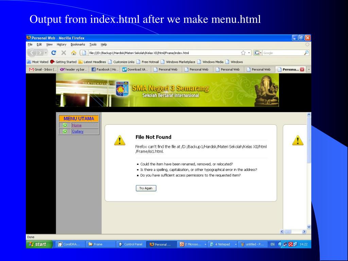The image size is (348, 261).
Task: Click the SMA Negeri 3 Semarang banner
Action: pyautogui.click(x=167, y=90)
